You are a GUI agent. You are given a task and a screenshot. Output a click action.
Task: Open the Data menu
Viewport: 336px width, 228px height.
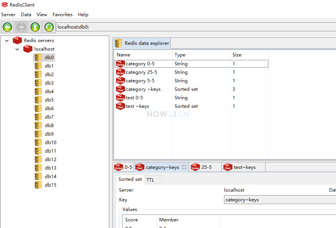pyautogui.click(x=26, y=15)
